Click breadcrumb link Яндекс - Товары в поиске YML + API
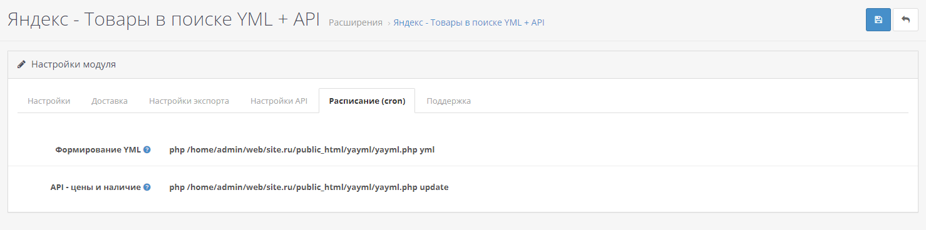Viewport: 926px width, 230px height. tap(469, 22)
